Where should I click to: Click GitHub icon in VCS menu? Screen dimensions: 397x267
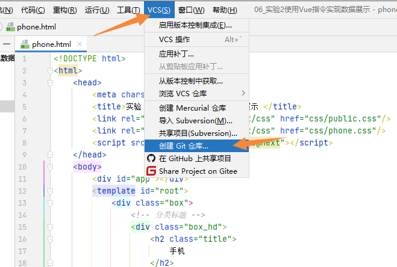(151, 158)
